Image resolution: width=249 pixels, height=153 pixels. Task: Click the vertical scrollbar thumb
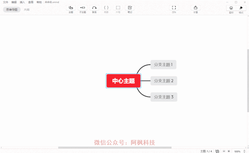(x=248, y=81)
